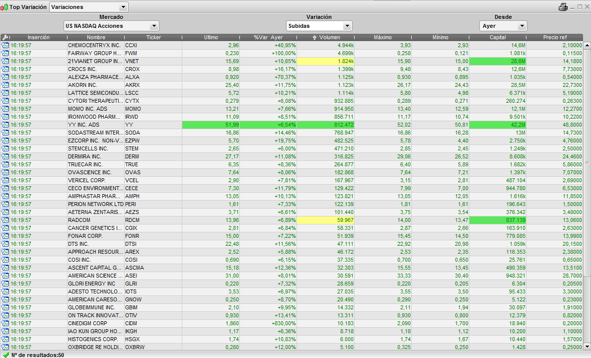Screen dimensions: 591x358
Task: Open chart icon for MOMO INC. ADS row
Action: pos(5,109)
